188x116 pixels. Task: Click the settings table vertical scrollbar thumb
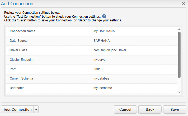pos(179,55)
